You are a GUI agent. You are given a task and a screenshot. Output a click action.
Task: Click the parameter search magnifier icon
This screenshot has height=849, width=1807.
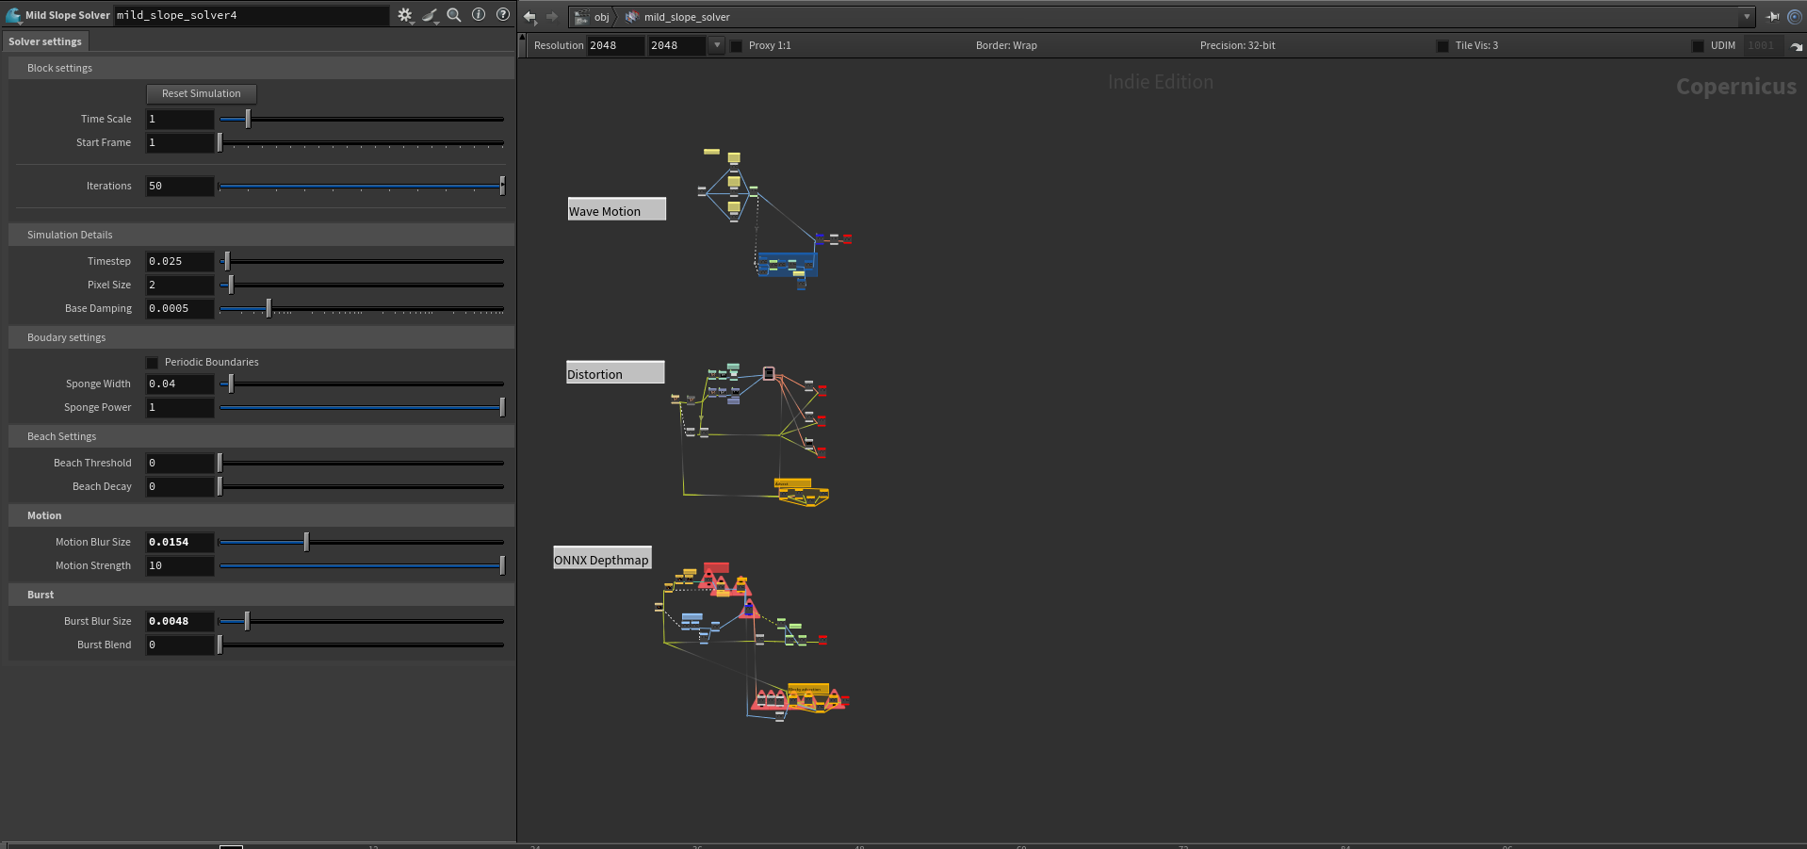[454, 15]
